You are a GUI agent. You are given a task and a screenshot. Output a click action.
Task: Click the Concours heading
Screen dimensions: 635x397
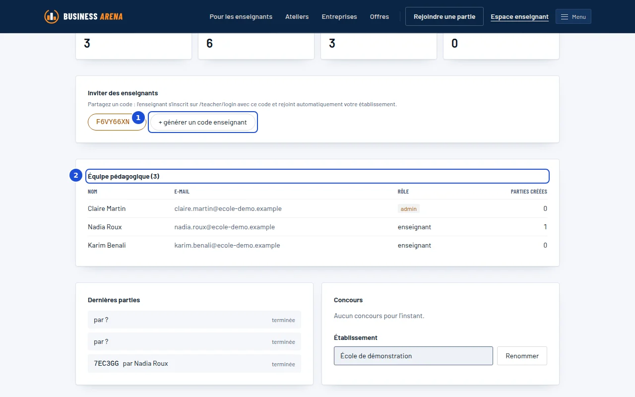coord(348,300)
